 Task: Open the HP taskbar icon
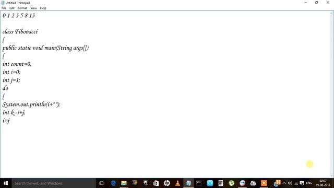167,183
